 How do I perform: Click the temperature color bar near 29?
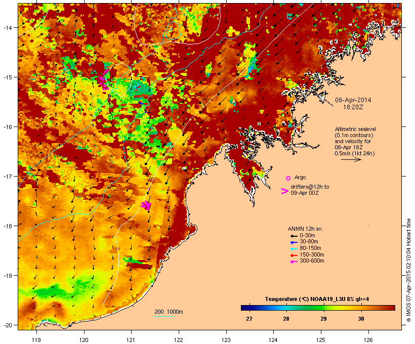(323, 308)
